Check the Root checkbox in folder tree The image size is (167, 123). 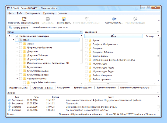17,40
